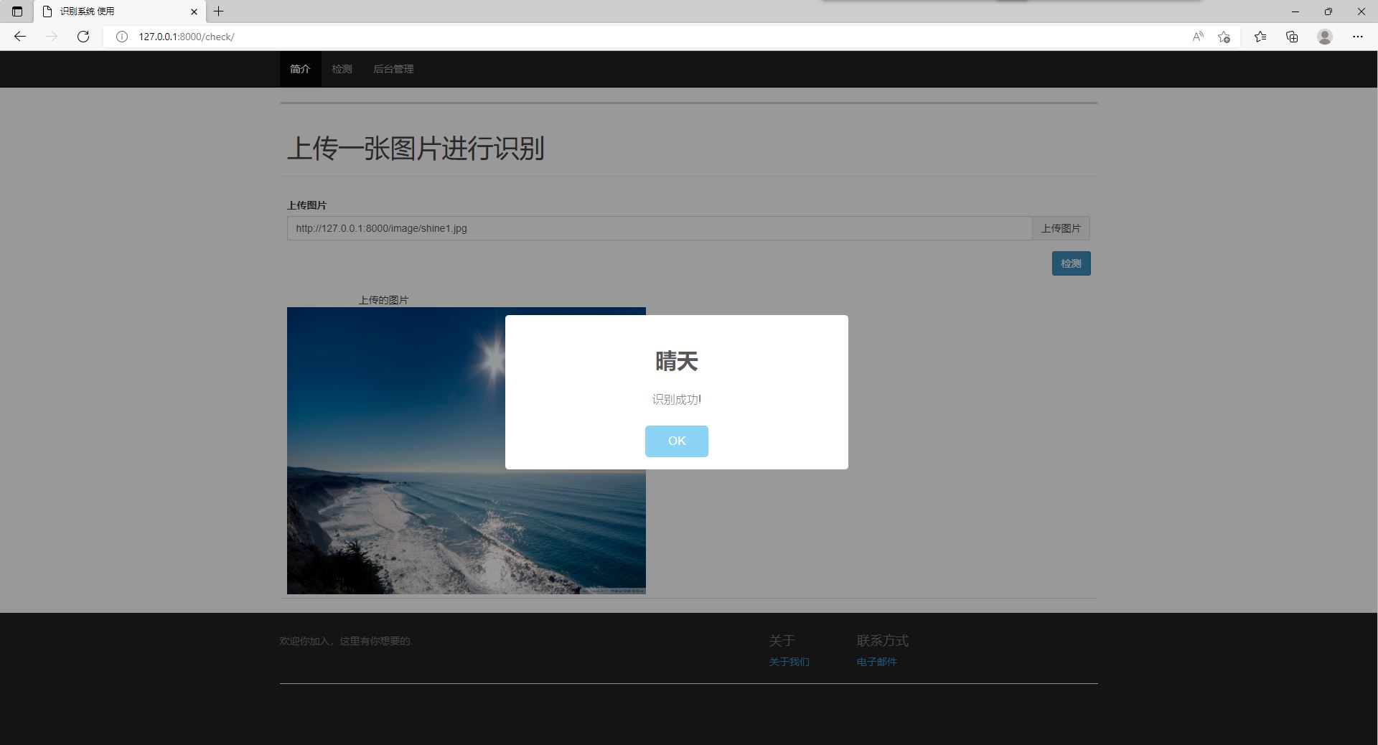This screenshot has height=745, width=1378.
Task: Close the 识别系统 使用 tab
Action: point(194,11)
